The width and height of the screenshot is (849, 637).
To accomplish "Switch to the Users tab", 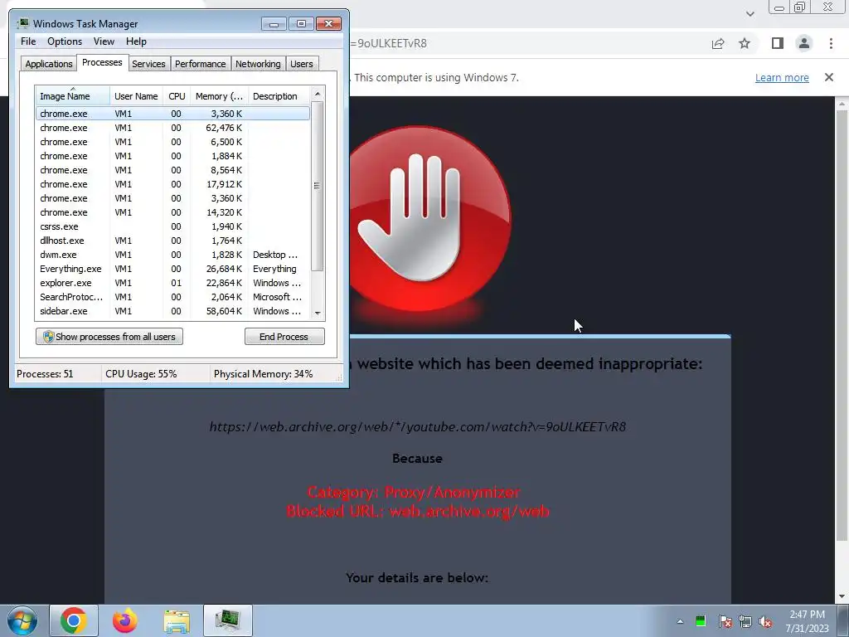I will (x=302, y=64).
